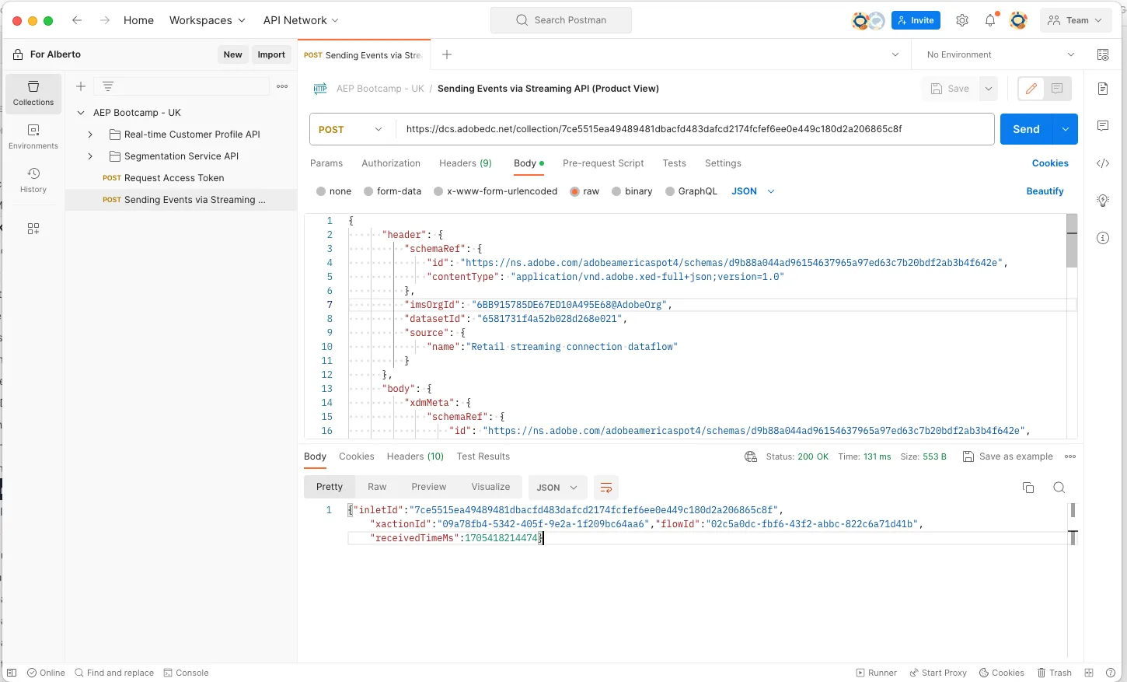Select the binary body type

632,191
